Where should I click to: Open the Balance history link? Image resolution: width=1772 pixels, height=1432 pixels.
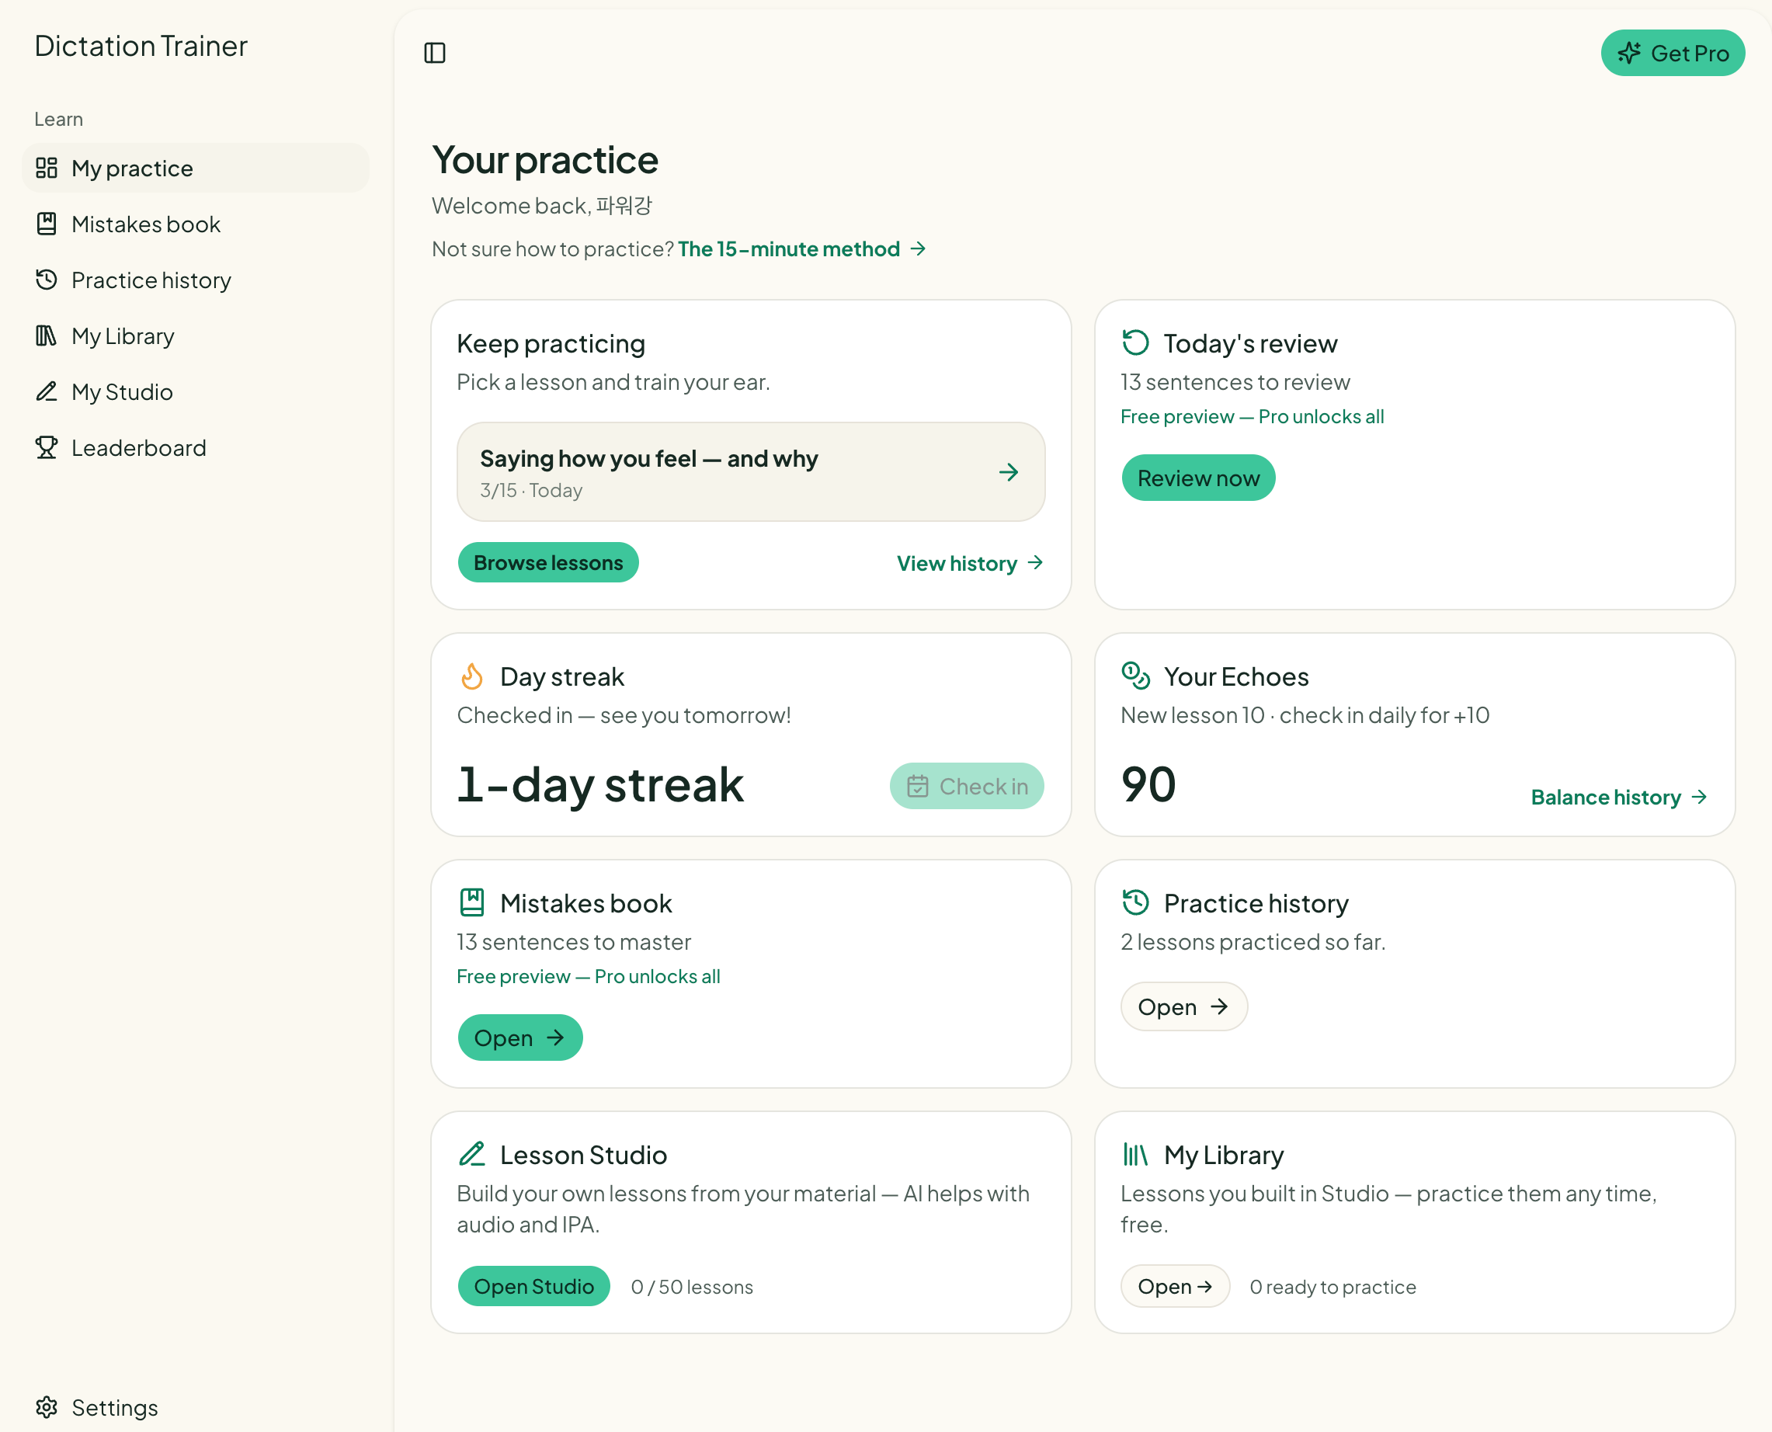pyautogui.click(x=1619, y=797)
